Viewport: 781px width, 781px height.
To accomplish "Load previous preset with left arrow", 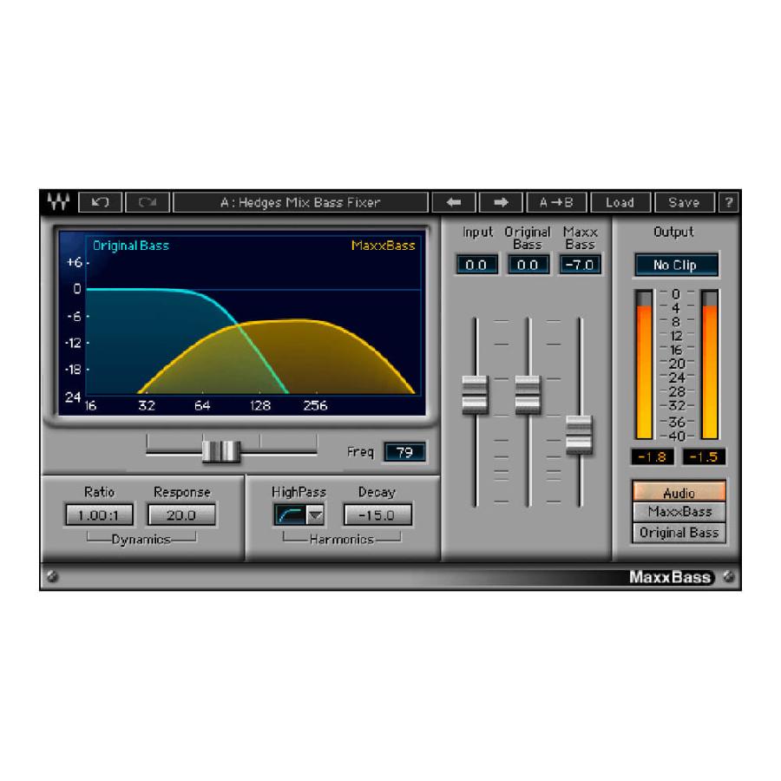I will 454,202.
